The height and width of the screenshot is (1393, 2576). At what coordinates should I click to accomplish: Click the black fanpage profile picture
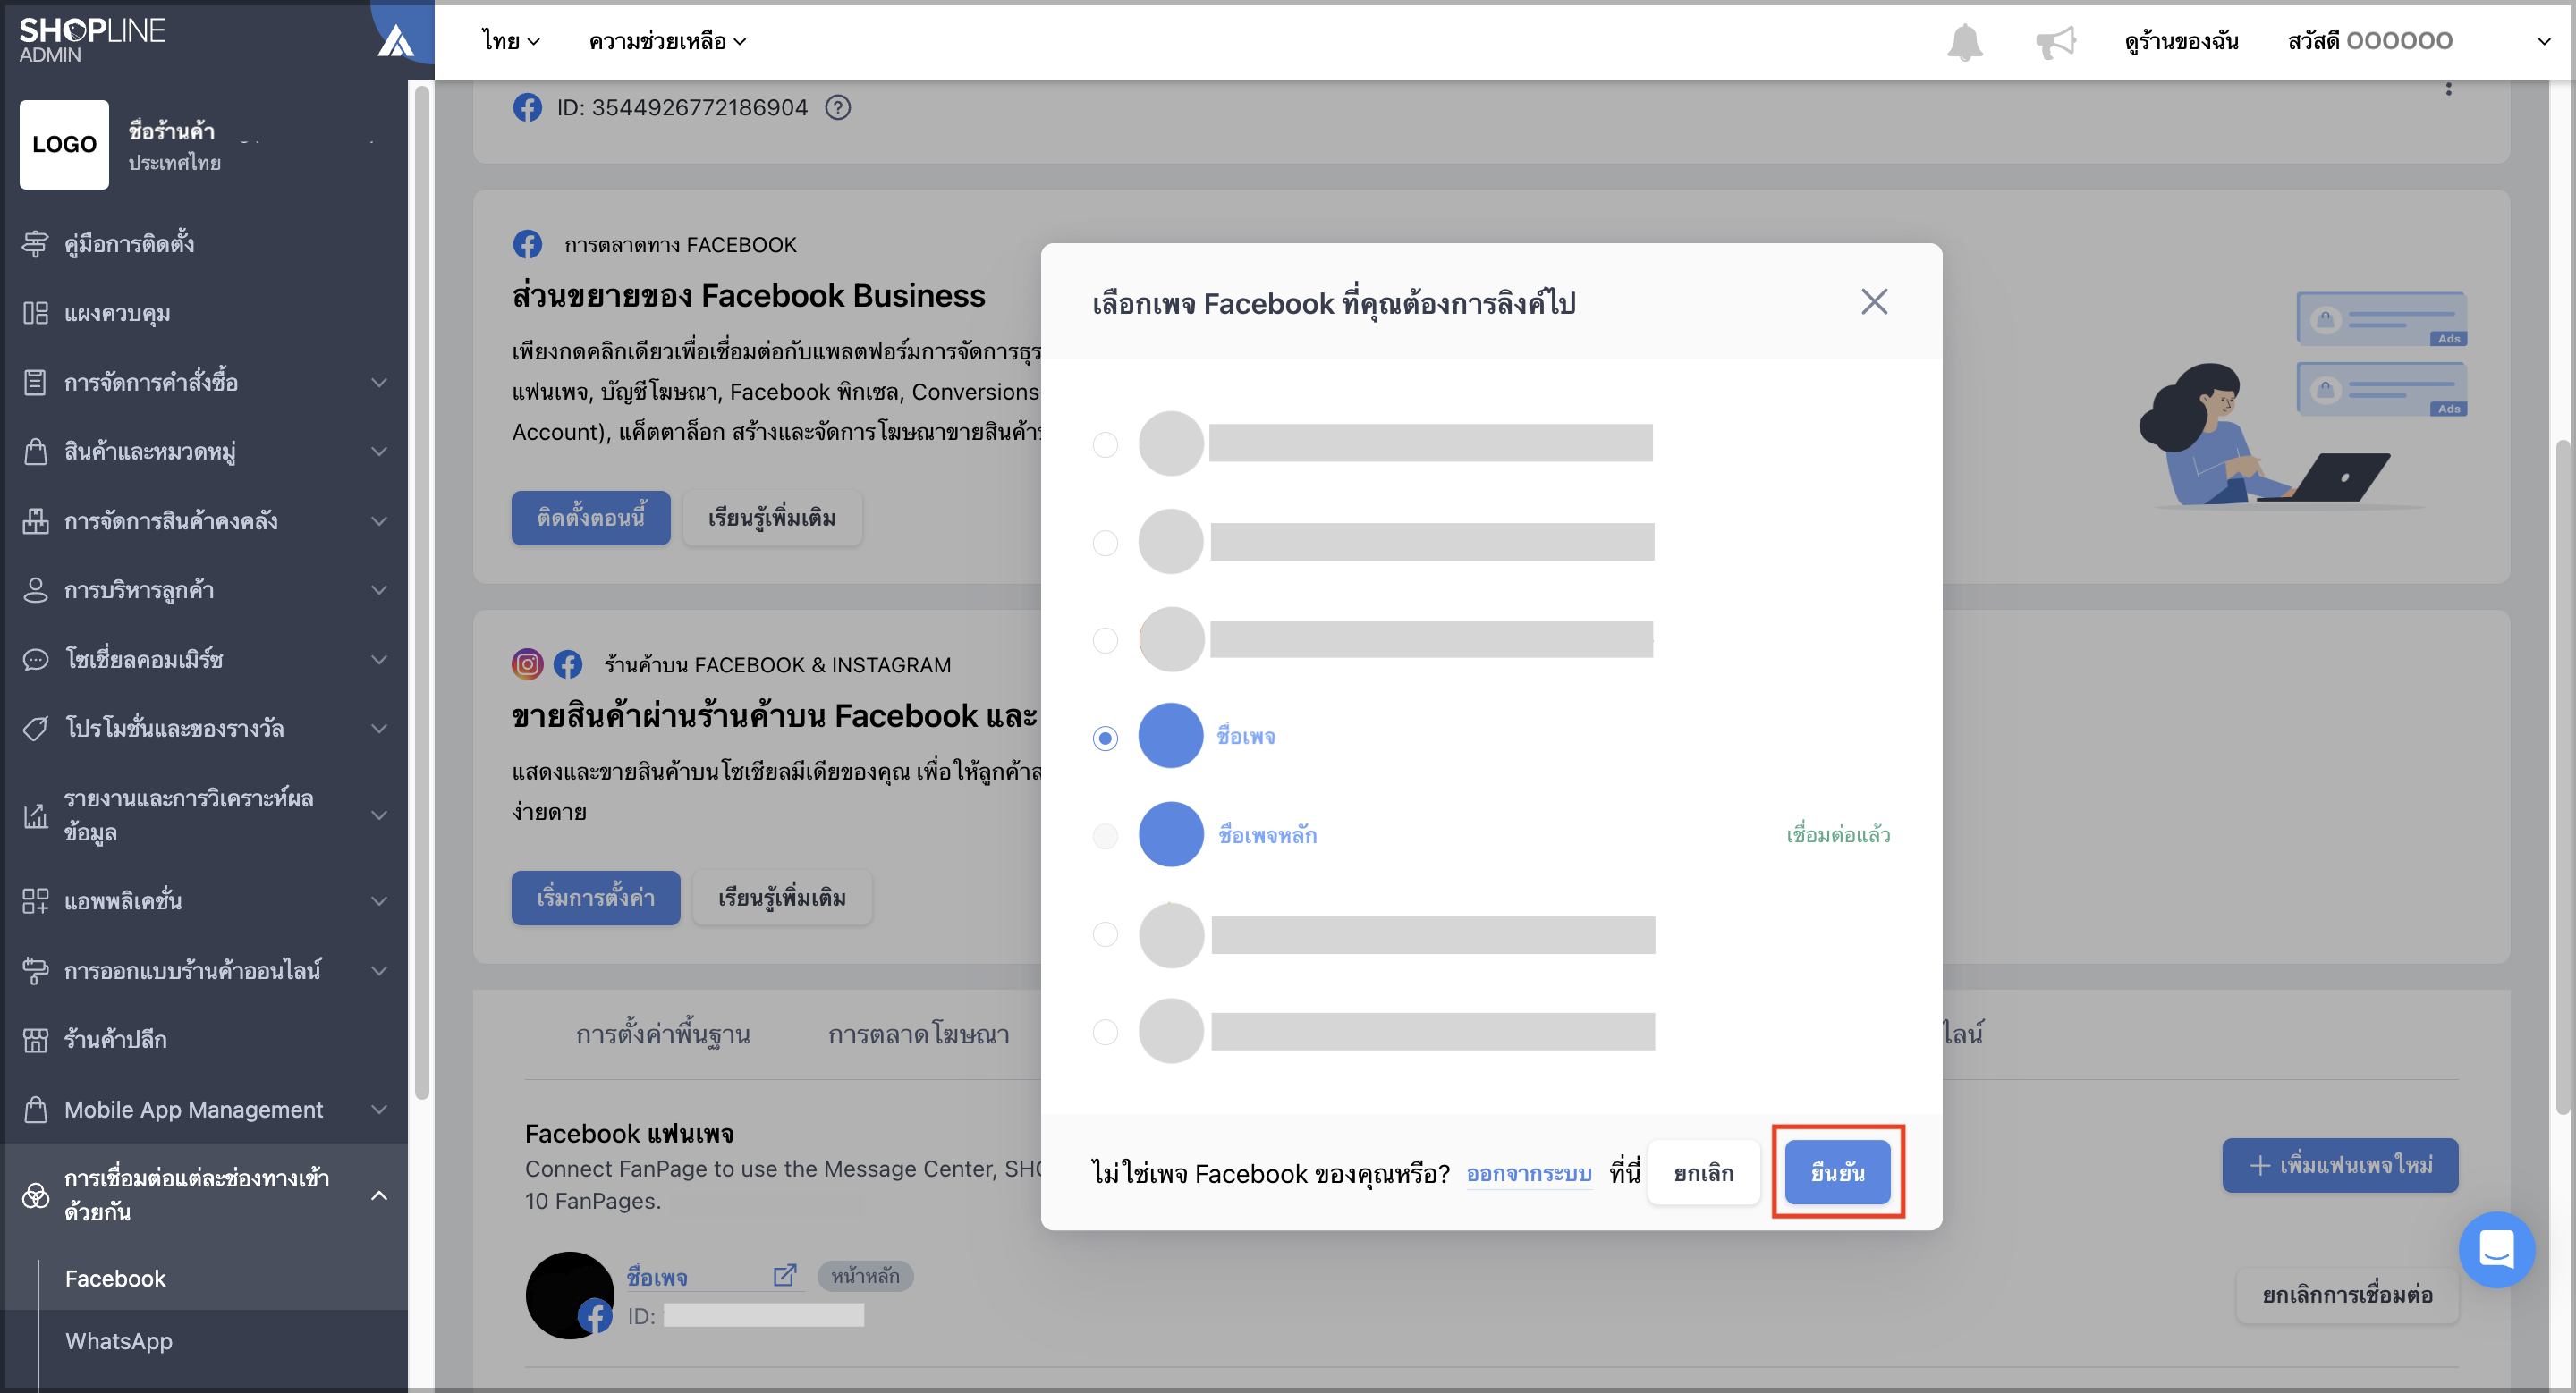click(x=568, y=1295)
